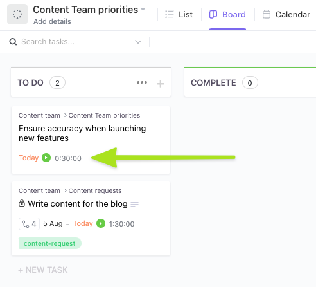Screen dimensions: 316x287
Task: Click the search magnifier icon
Action: 13,42
